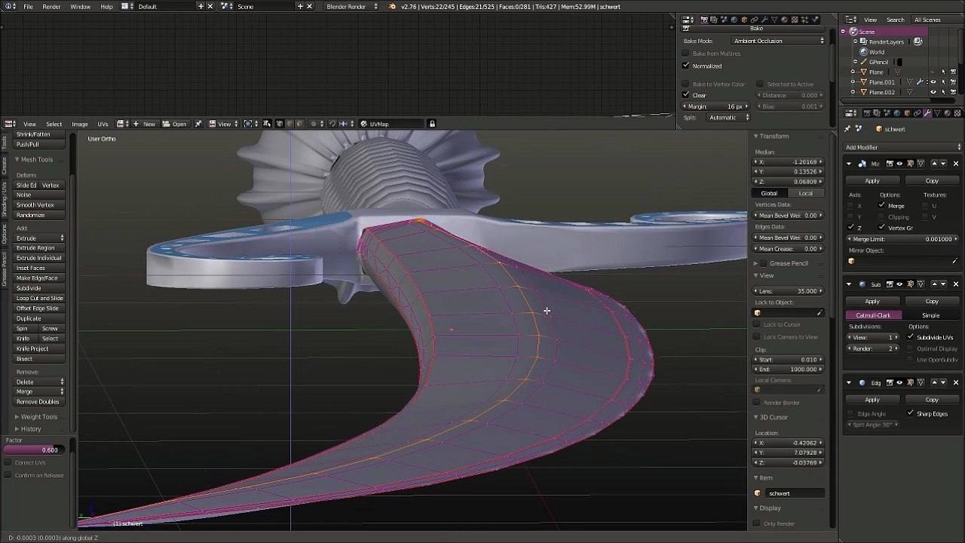Toggle render visibility camera icon of Mirror modifier
Image resolution: width=965 pixels, height=543 pixels.
(890, 164)
